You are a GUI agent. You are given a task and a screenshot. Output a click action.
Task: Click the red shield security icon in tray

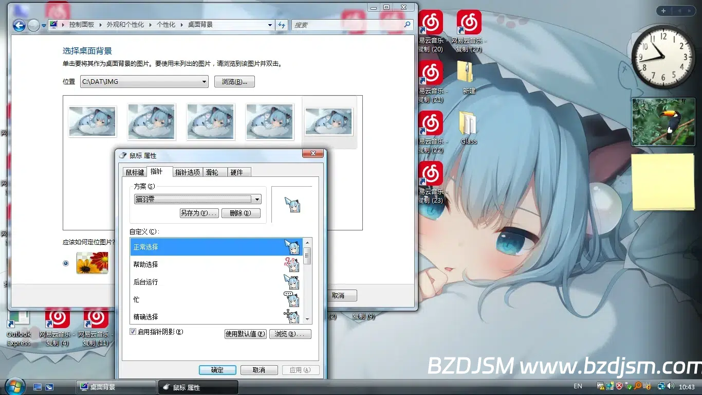point(619,386)
